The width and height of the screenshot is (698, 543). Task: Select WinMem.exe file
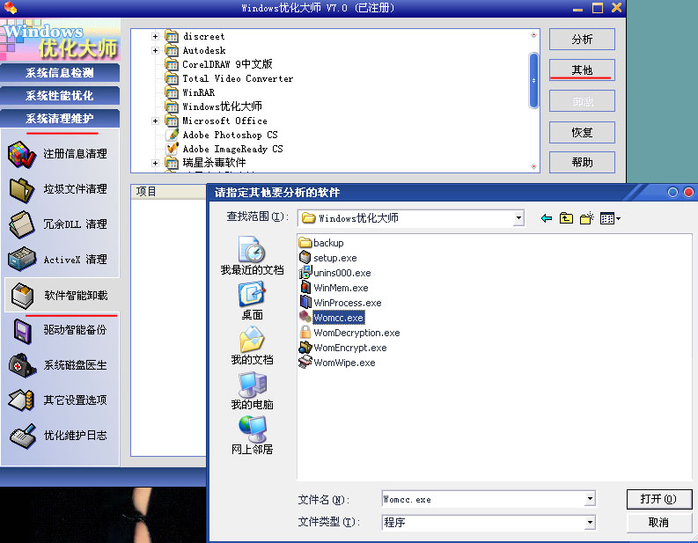(334, 288)
